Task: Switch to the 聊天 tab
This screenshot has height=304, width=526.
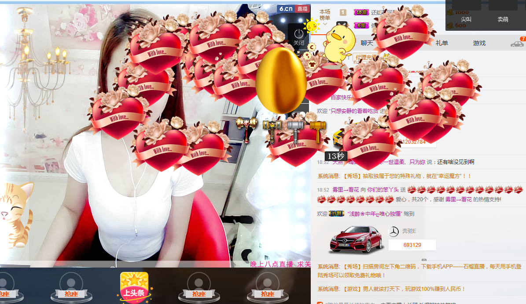Action: coord(367,43)
